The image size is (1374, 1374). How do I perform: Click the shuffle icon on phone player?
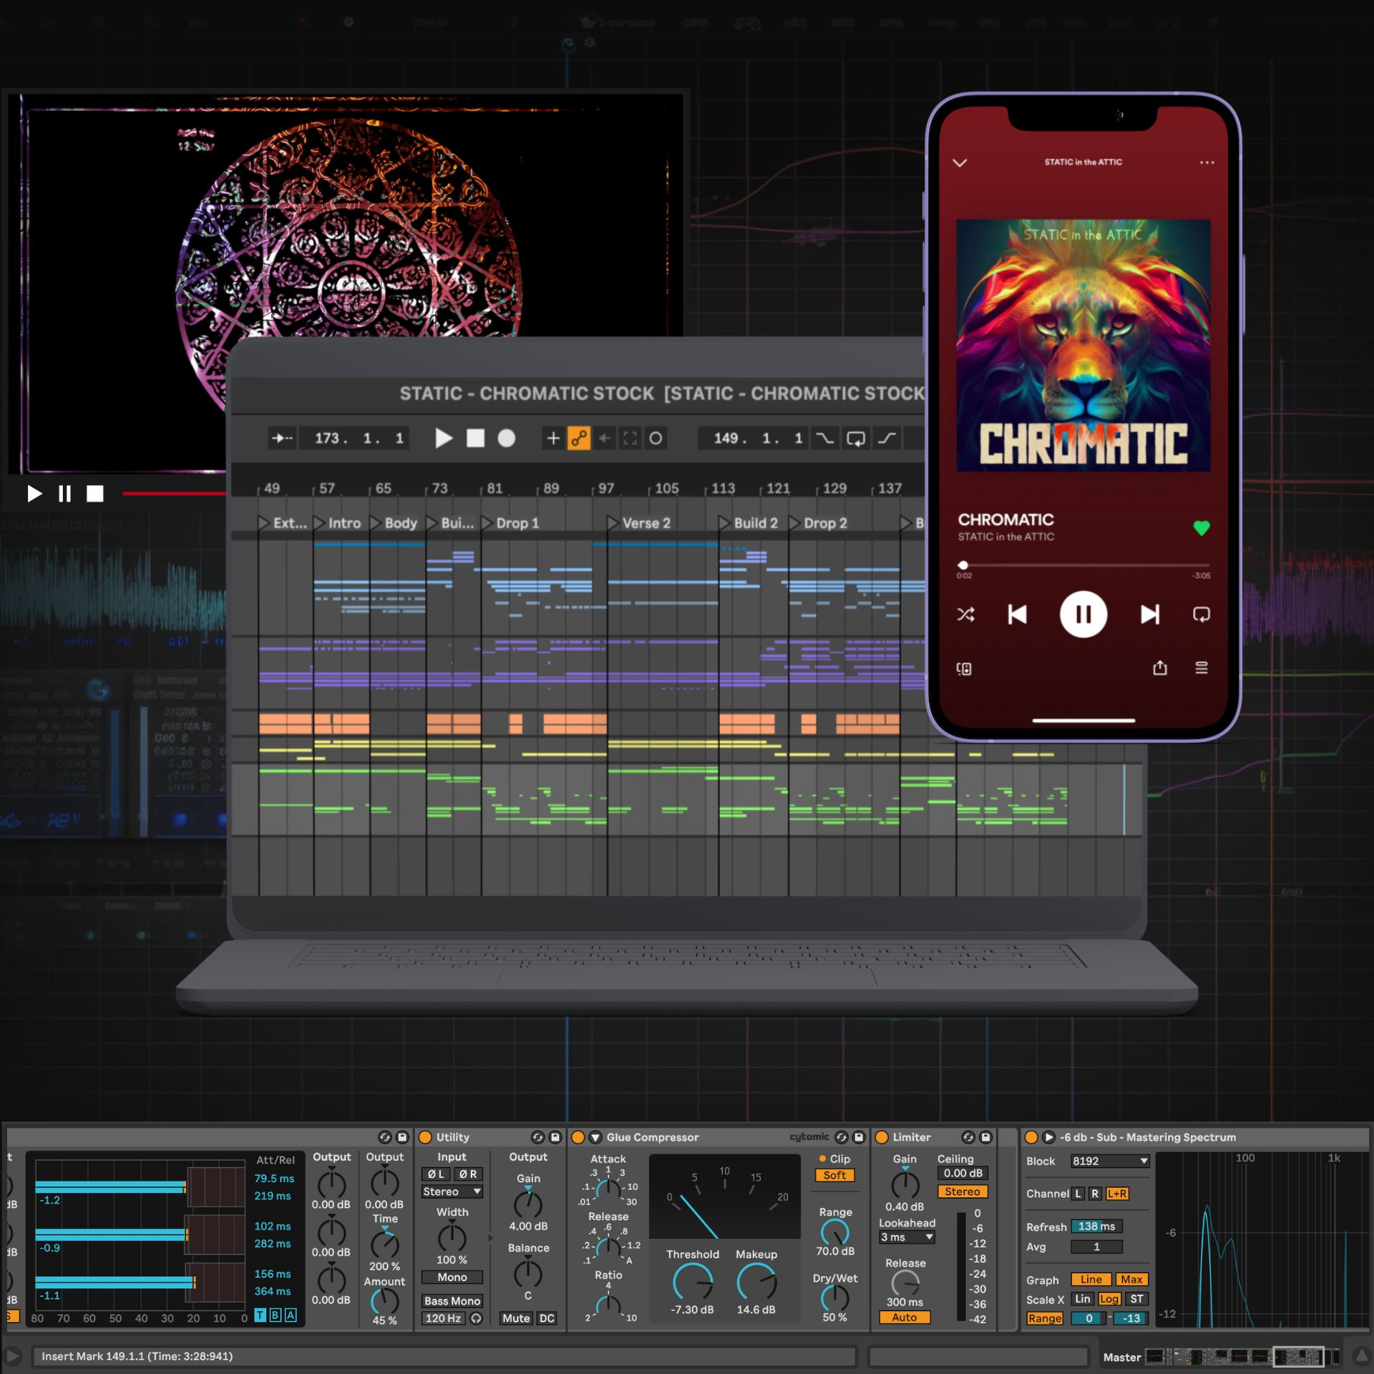tap(965, 614)
